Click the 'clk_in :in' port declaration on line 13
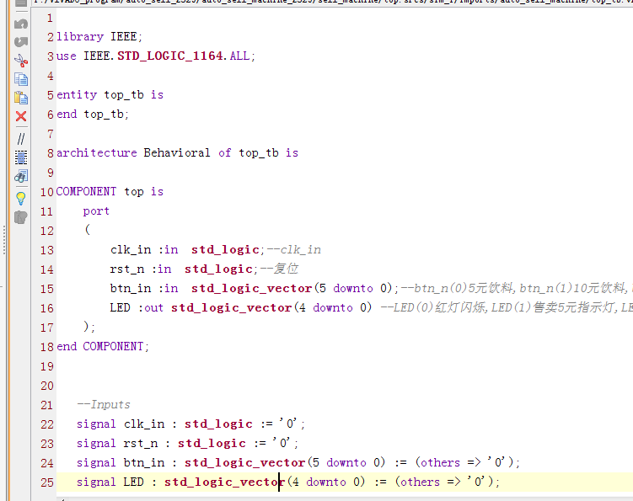 click(144, 250)
